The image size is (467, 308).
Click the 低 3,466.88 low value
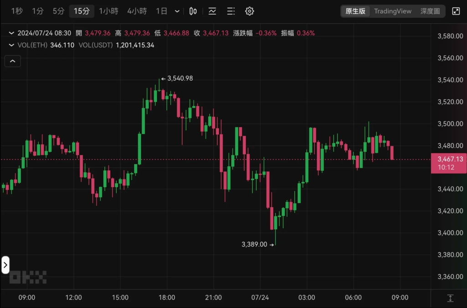click(x=171, y=33)
